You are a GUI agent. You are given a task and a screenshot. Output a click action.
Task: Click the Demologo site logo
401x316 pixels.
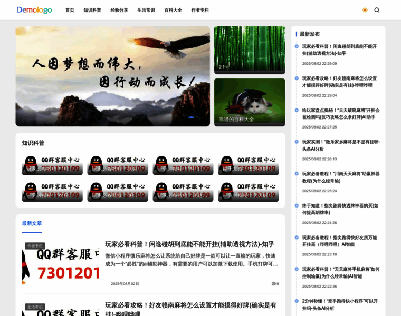(34, 10)
